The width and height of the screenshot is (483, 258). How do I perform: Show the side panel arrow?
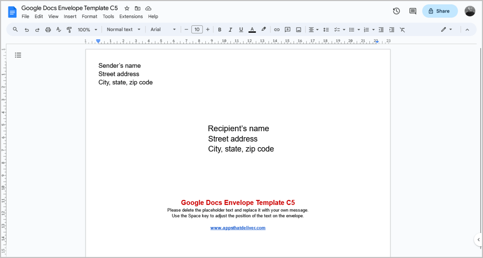click(478, 240)
